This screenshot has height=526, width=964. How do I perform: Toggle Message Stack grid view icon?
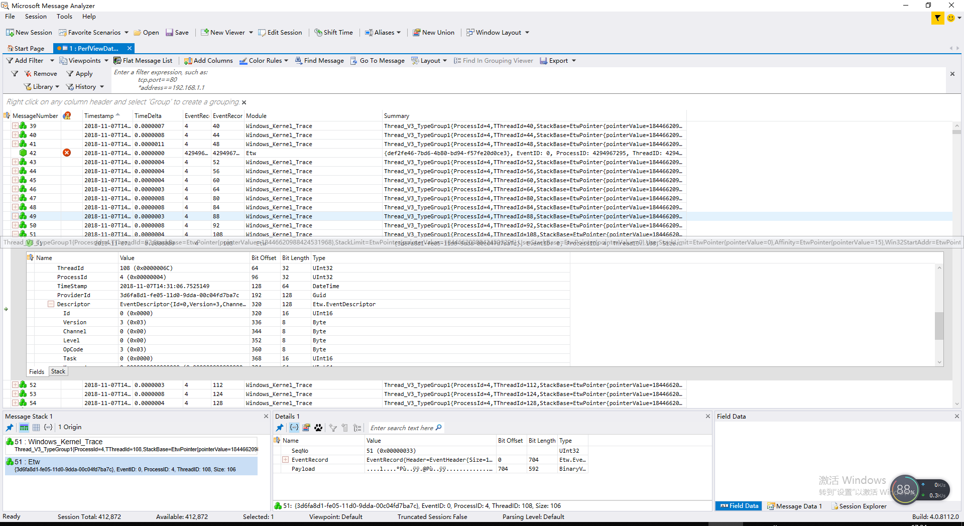tap(36, 428)
